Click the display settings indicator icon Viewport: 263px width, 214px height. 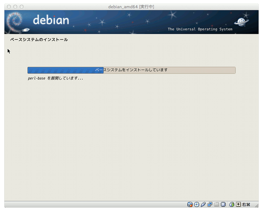tap(223, 204)
